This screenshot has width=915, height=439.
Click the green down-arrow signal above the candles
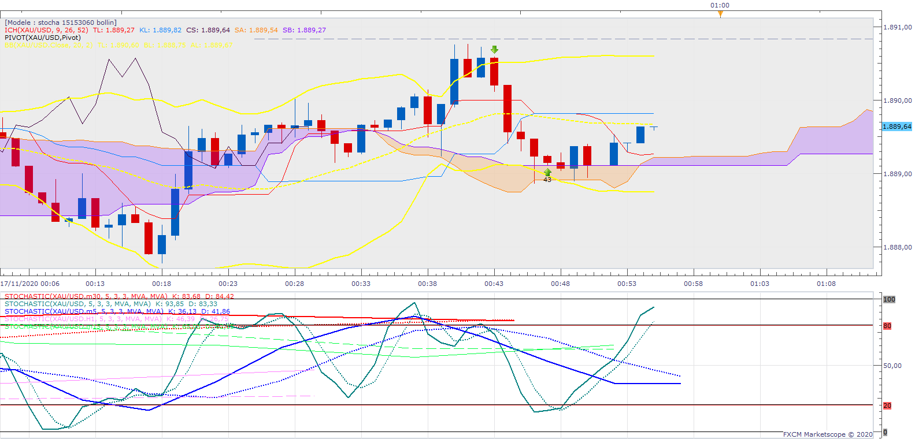[x=494, y=50]
